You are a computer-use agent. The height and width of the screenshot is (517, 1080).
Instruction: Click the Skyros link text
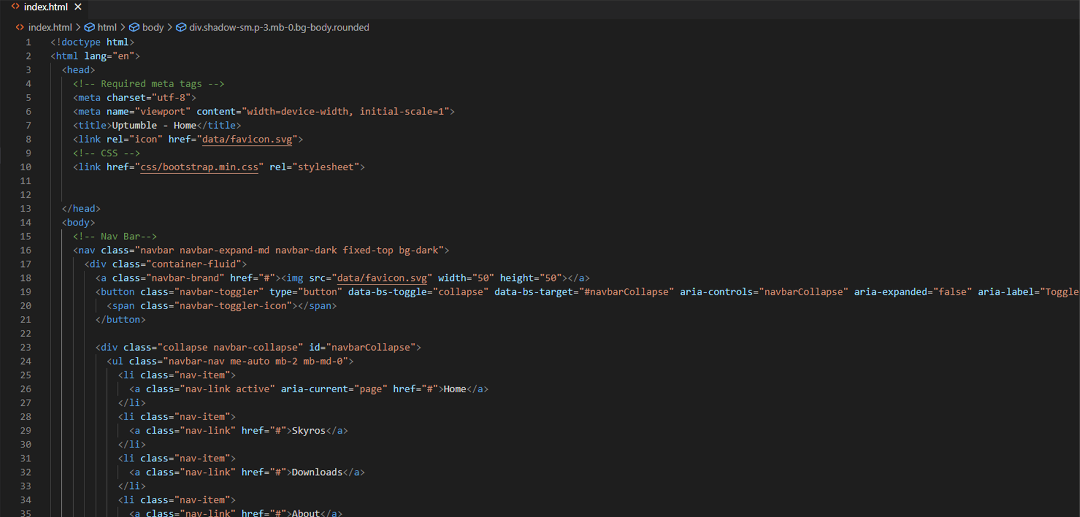[309, 430]
